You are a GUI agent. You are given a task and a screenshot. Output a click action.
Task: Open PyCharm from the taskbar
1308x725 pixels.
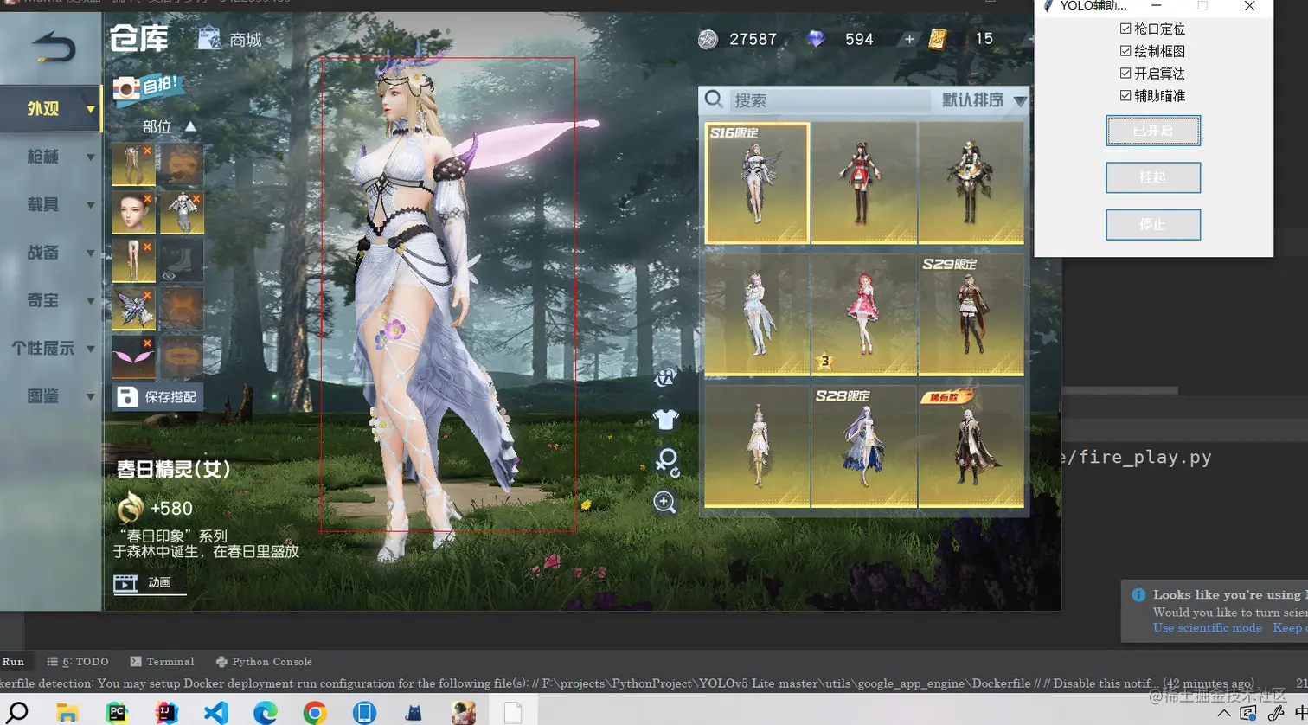click(x=117, y=712)
